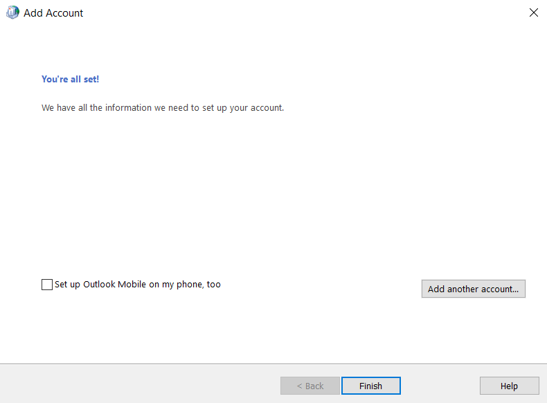Complete account setup by selecting Finish
This screenshot has height=403, width=547.
tap(370, 386)
